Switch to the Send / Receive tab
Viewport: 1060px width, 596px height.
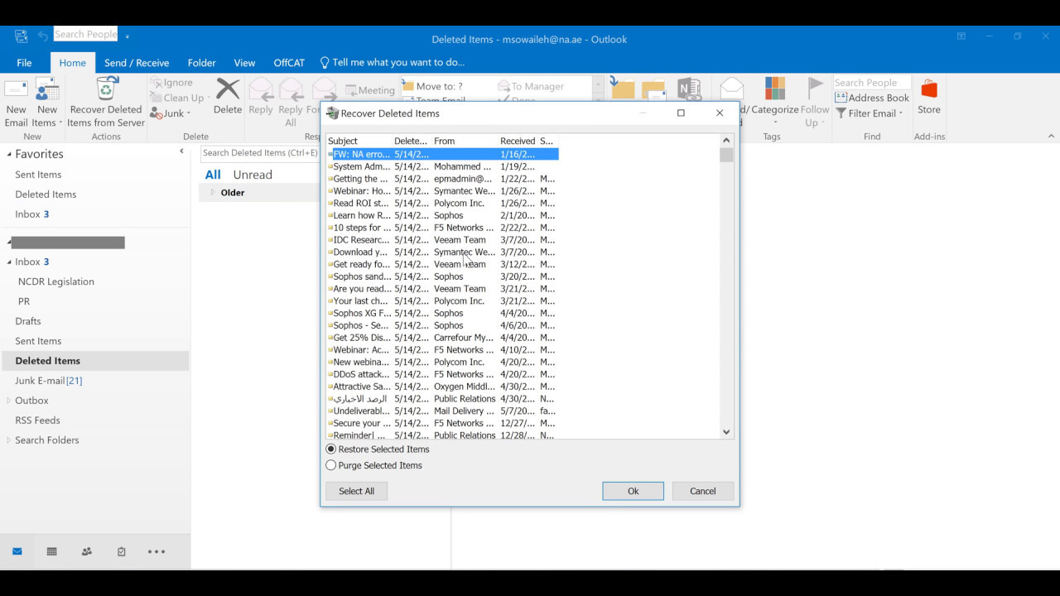pos(137,63)
